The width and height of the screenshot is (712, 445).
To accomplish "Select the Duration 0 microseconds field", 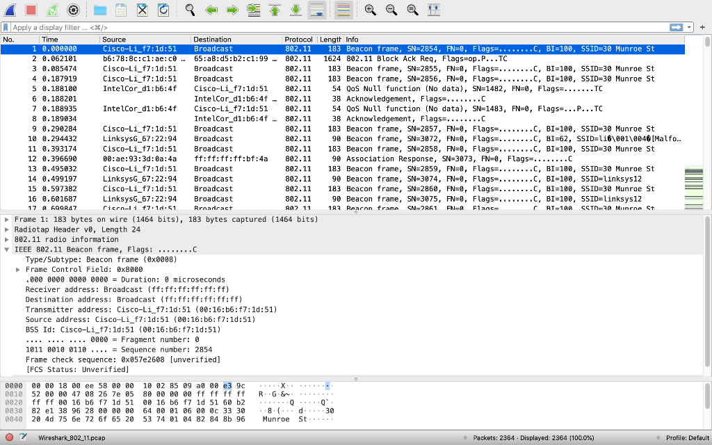I will pyautogui.click(x=125, y=280).
